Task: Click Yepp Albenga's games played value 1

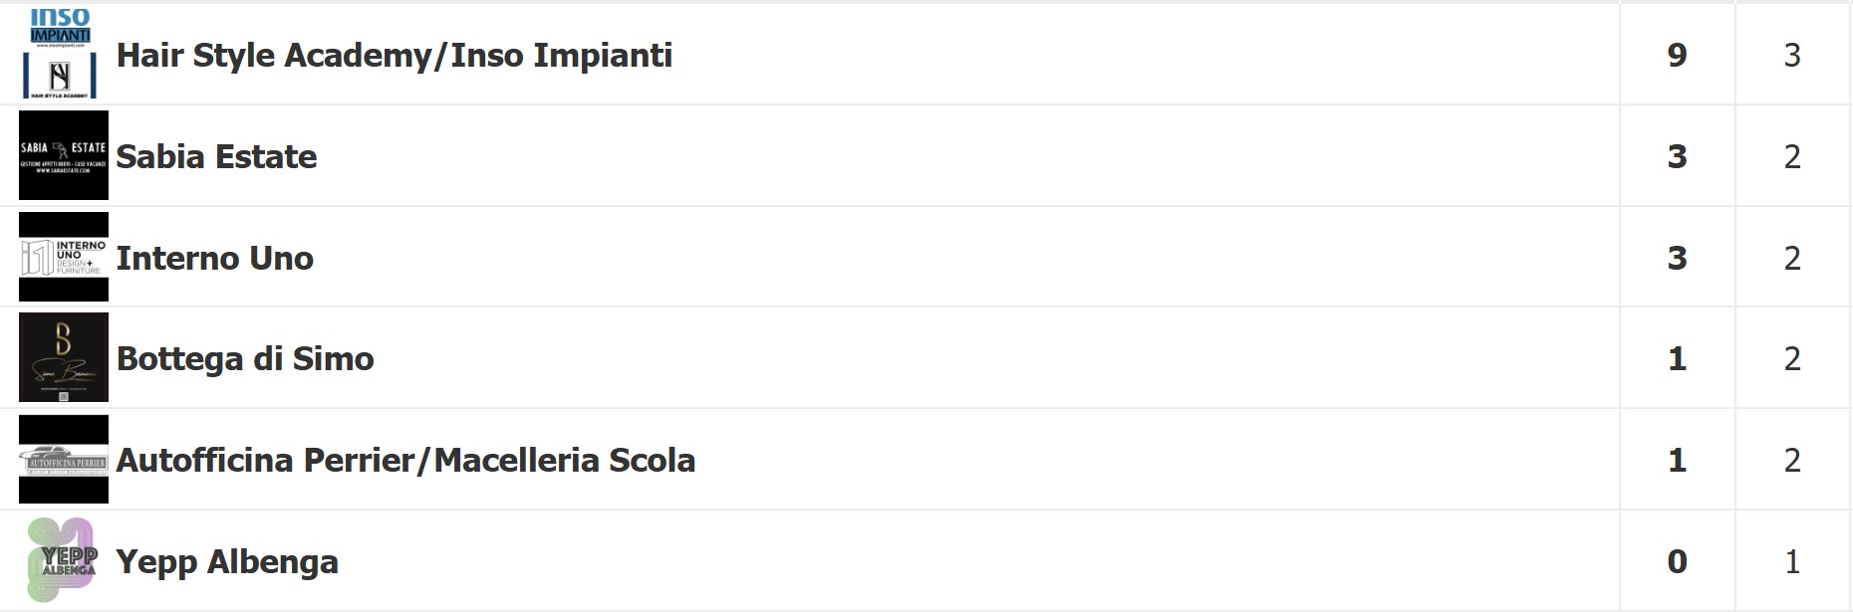Action: pyautogui.click(x=1792, y=562)
